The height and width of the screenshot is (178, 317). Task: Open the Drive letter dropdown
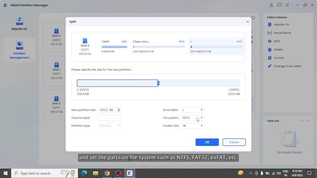[x=192, y=110]
